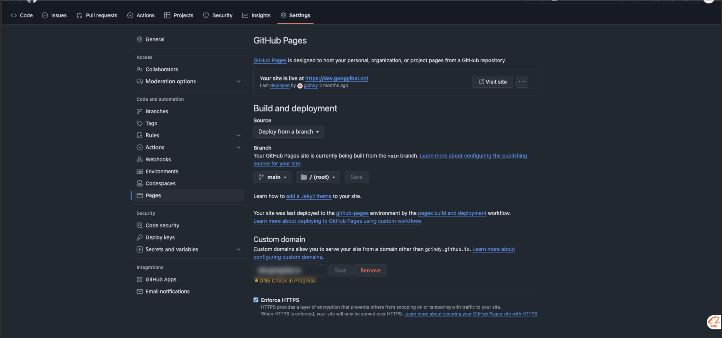Expand the sidebar Actions chevron

[x=239, y=147]
